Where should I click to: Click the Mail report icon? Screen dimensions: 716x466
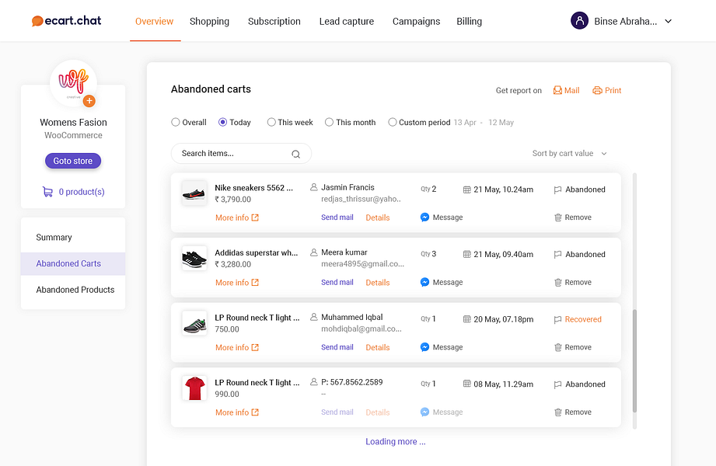[557, 90]
